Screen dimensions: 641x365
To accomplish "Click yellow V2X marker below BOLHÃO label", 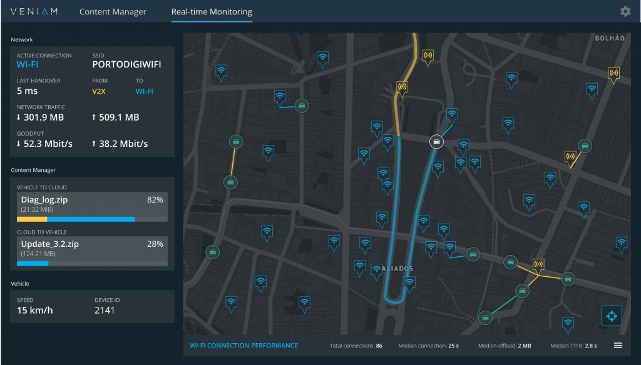I will tap(613, 74).
